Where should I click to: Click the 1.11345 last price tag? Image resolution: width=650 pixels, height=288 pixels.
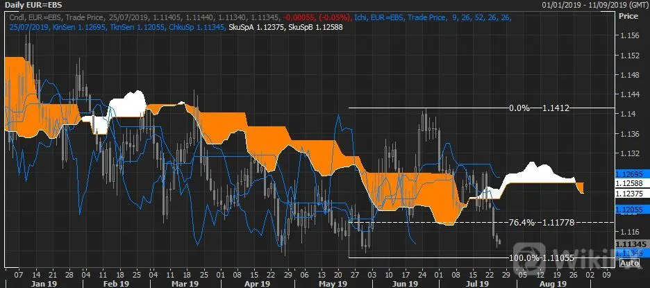(x=629, y=244)
